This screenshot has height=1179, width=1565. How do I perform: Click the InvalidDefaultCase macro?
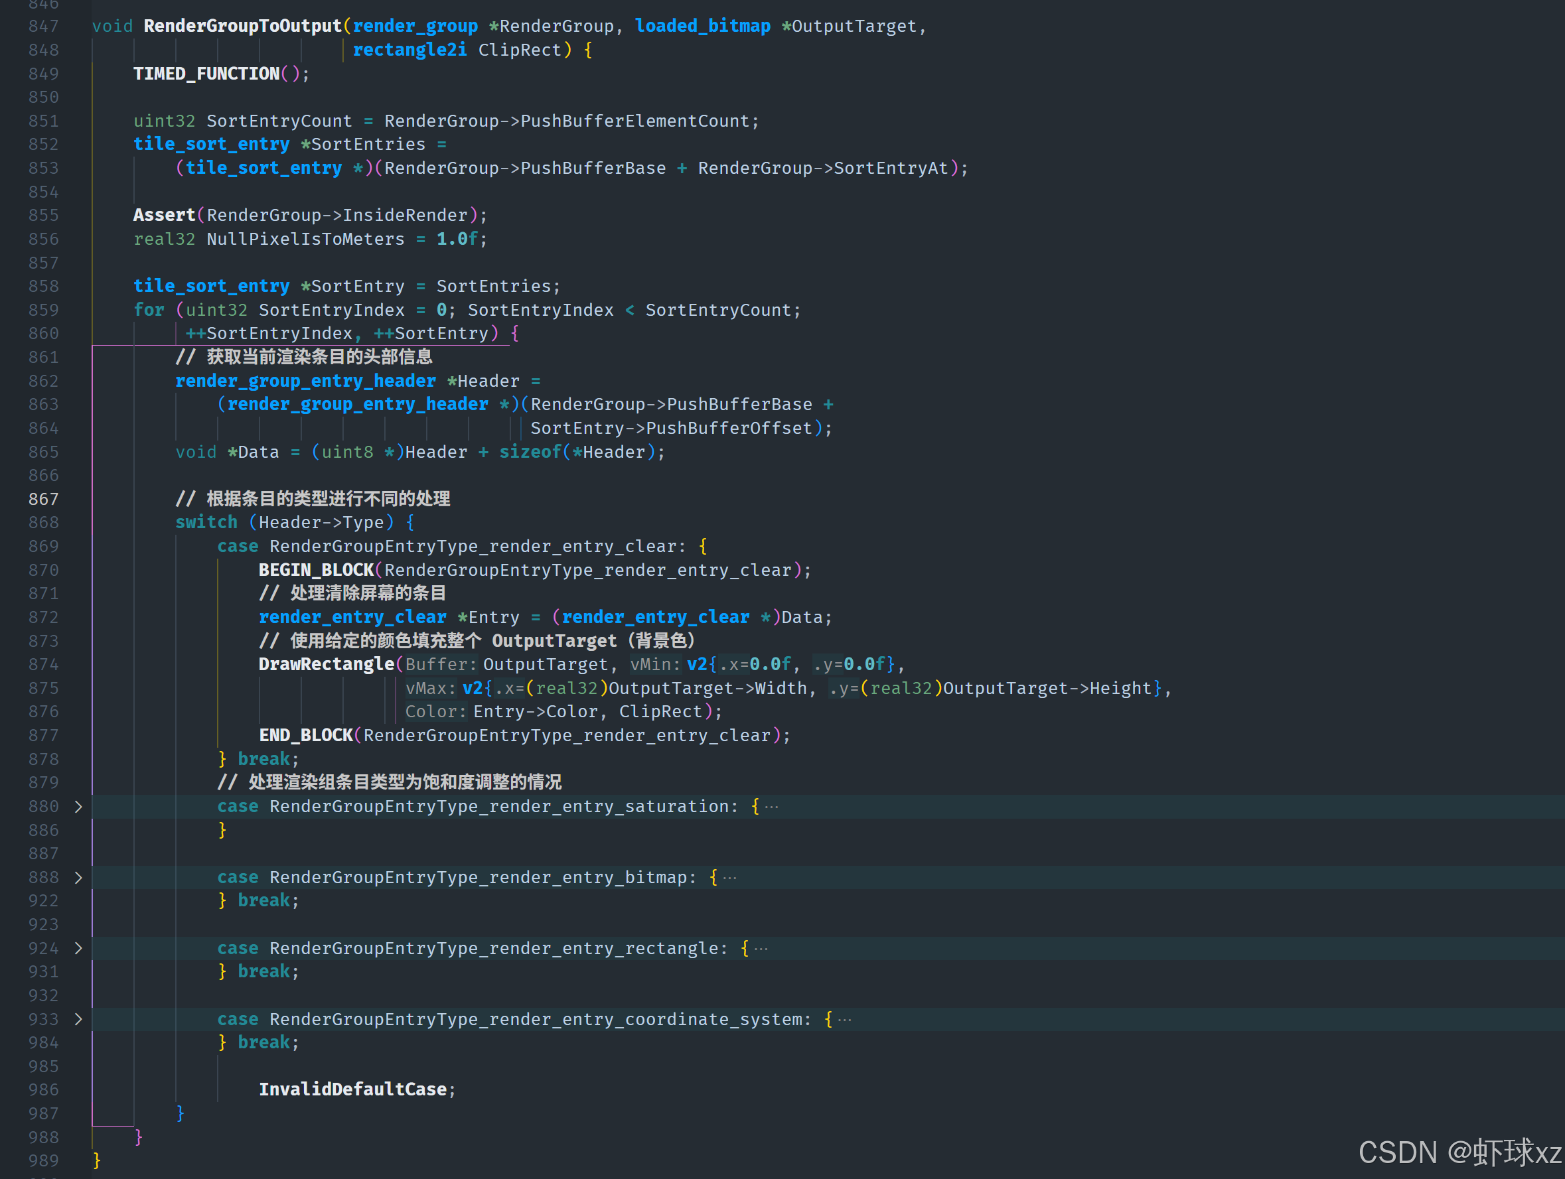click(x=352, y=1089)
